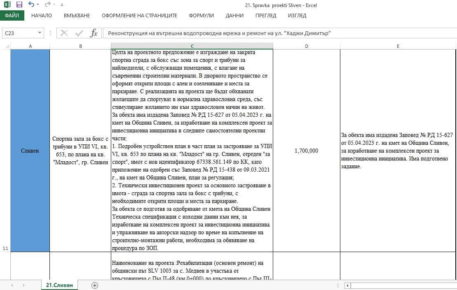Open the ВМЪКВАНЕ ribbon tab
457x290 pixels.
pos(77,16)
